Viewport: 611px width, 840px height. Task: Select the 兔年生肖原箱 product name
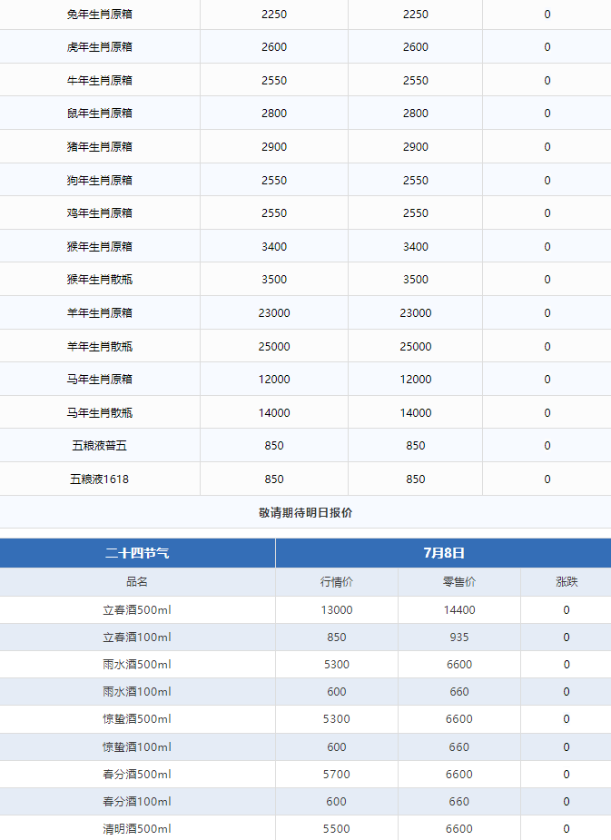[100, 15]
